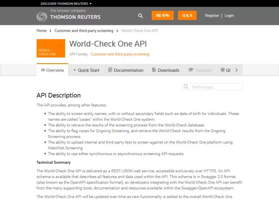Click the World-Check One API breadcrumb text

pyautogui.click(x=139, y=31)
